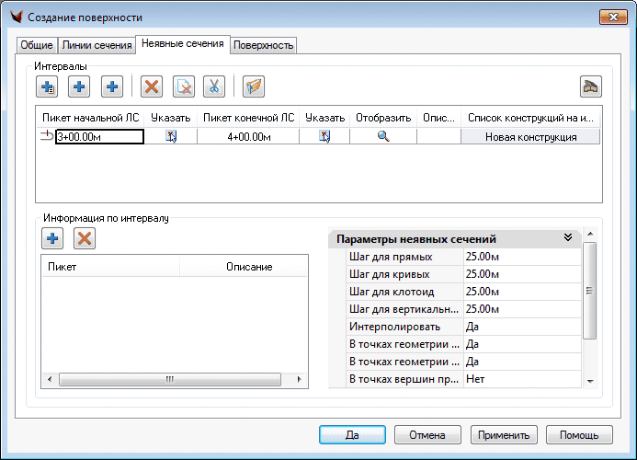Click pick icon beside Пикет конечной ЛС value

(x=324, y=137)
